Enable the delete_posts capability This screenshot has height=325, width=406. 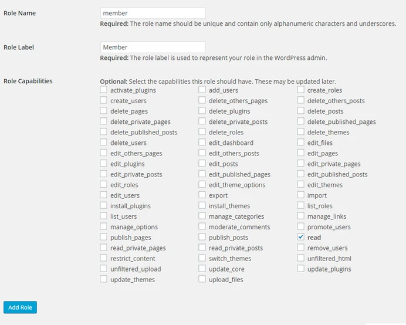[300, 111]
